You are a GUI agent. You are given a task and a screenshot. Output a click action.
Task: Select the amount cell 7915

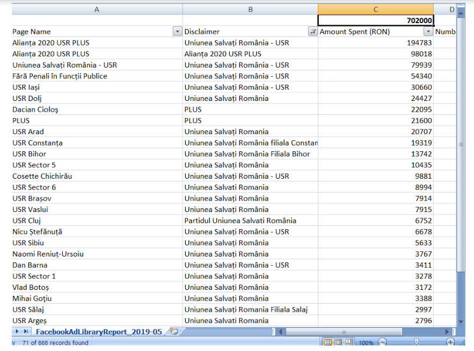coord(376,209)
